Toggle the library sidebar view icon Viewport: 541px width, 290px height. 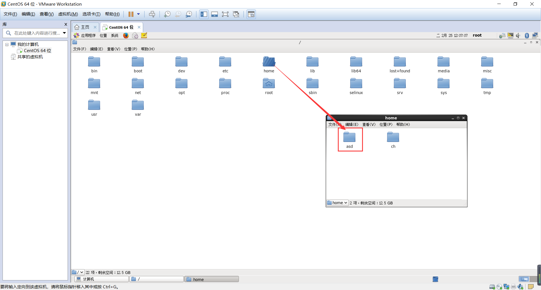tap(204, 14)
